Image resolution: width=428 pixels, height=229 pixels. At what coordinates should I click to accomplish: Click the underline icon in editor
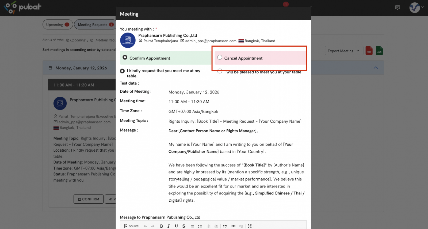(x=176, y=226)
